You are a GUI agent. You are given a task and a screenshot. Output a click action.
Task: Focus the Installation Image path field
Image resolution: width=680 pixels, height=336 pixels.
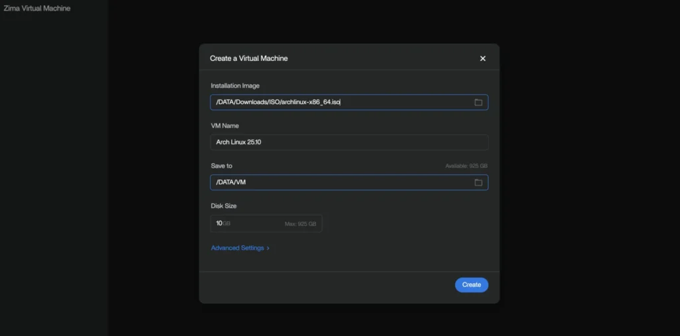tap(349, 102)
